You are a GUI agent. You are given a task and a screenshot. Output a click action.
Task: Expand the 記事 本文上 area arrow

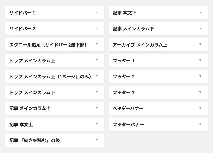[97, 124]
